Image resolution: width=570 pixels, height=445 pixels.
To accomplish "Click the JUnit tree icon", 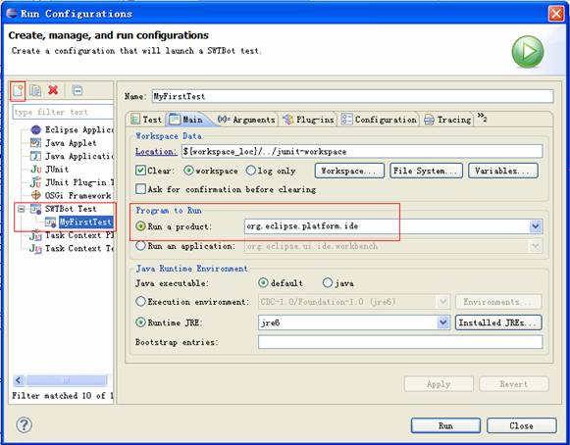I will point(36,170).
